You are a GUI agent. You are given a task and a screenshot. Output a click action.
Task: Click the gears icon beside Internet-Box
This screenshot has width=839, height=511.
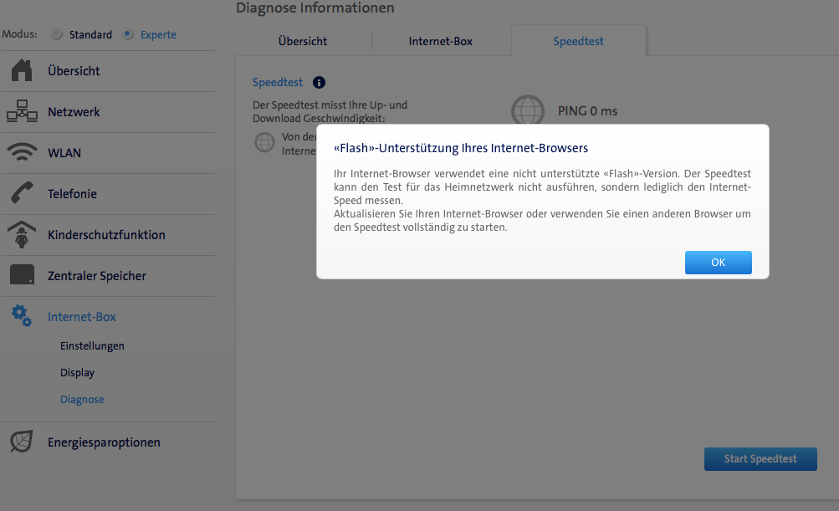click(22, 316)
